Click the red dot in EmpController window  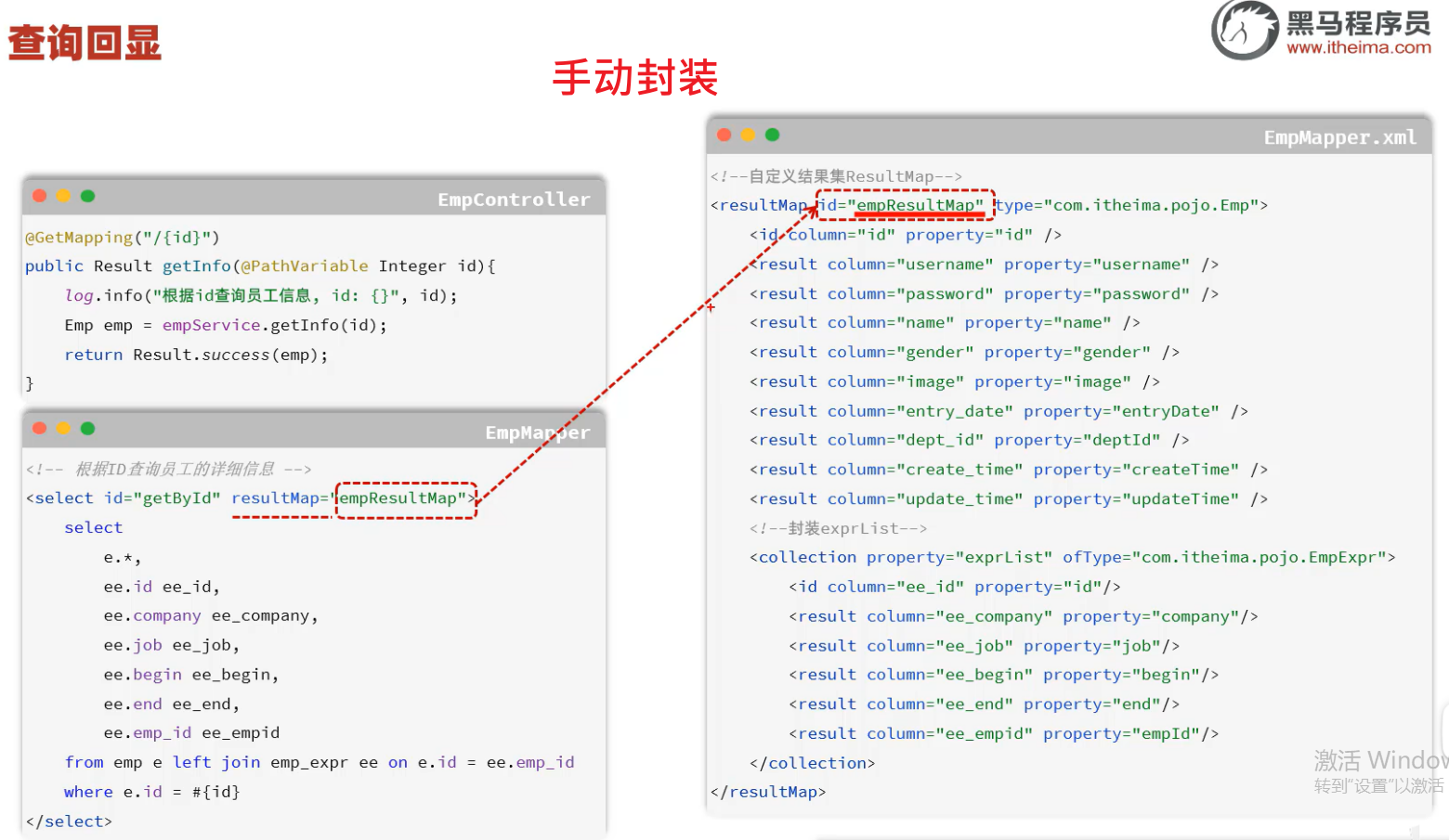pos(39,196)
